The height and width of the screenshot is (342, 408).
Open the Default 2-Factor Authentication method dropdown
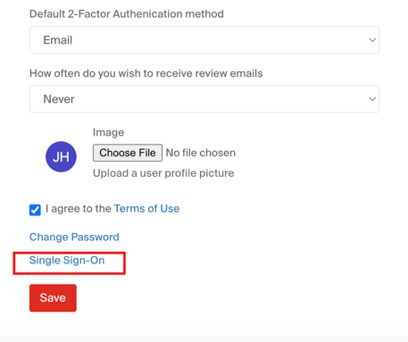pos(204,40)
